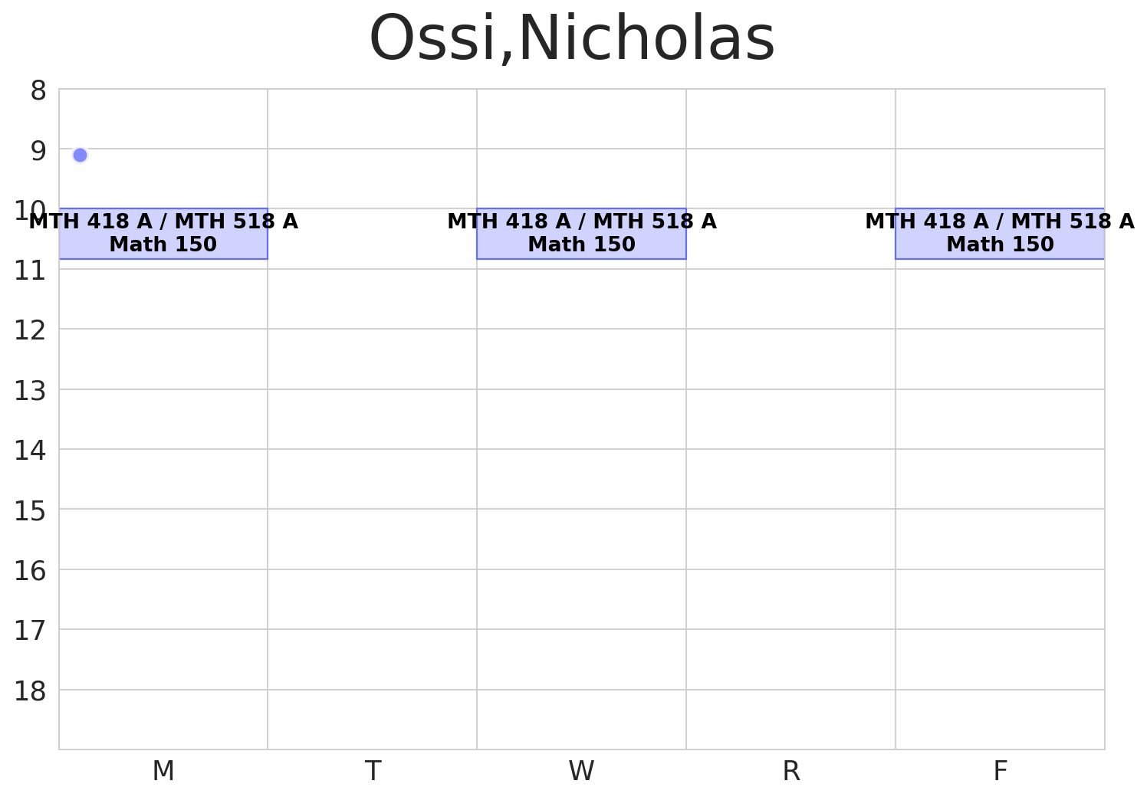Click the Ossi,Nicholas schedule title
Image resolution: width=1147 pixels, height=797 pixels.
572,40
